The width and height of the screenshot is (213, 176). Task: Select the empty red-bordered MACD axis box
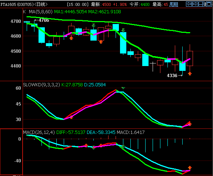(11, 152)
